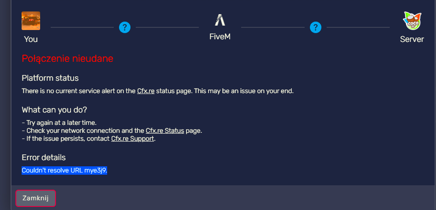Open the Cfx.re Status page link
Viewport: 436px width, 210px height.
(x=165, y=131)
